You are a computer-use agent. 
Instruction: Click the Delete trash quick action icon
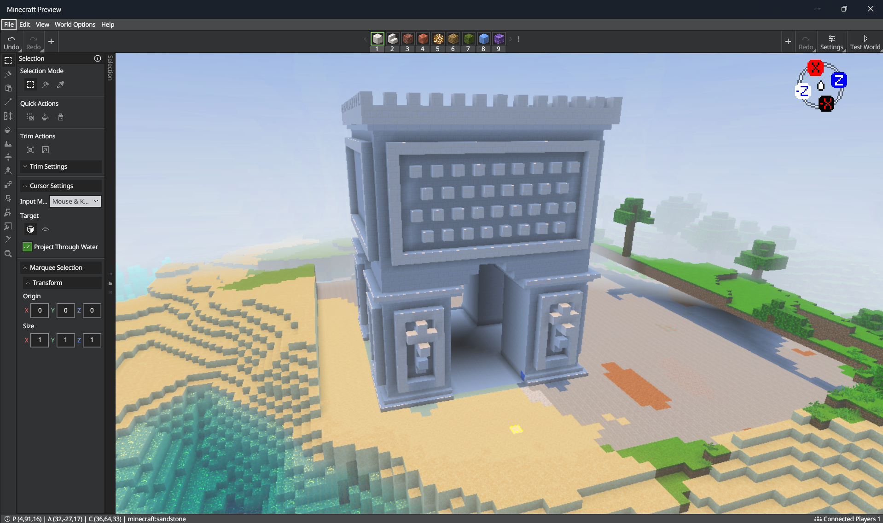click(60, 117)
